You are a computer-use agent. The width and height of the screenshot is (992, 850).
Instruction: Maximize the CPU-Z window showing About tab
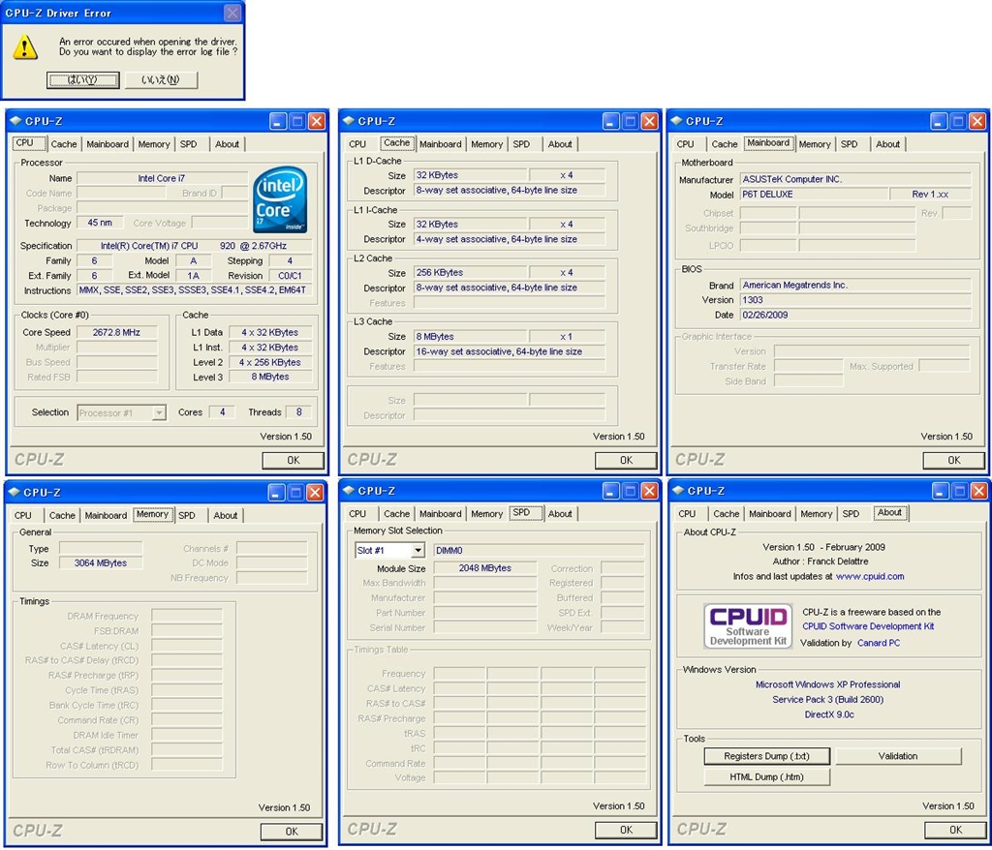point(960,490)
